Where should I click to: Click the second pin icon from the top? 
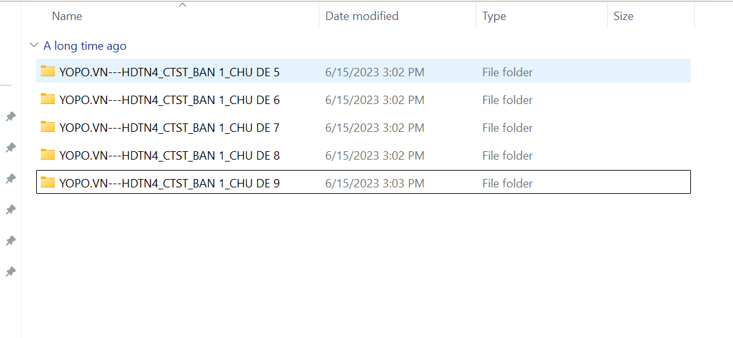pos(10,147)
